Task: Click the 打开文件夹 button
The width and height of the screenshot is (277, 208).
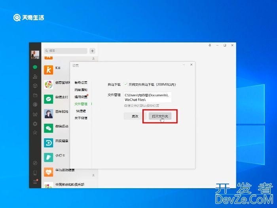Action: [x=160, y=116]
